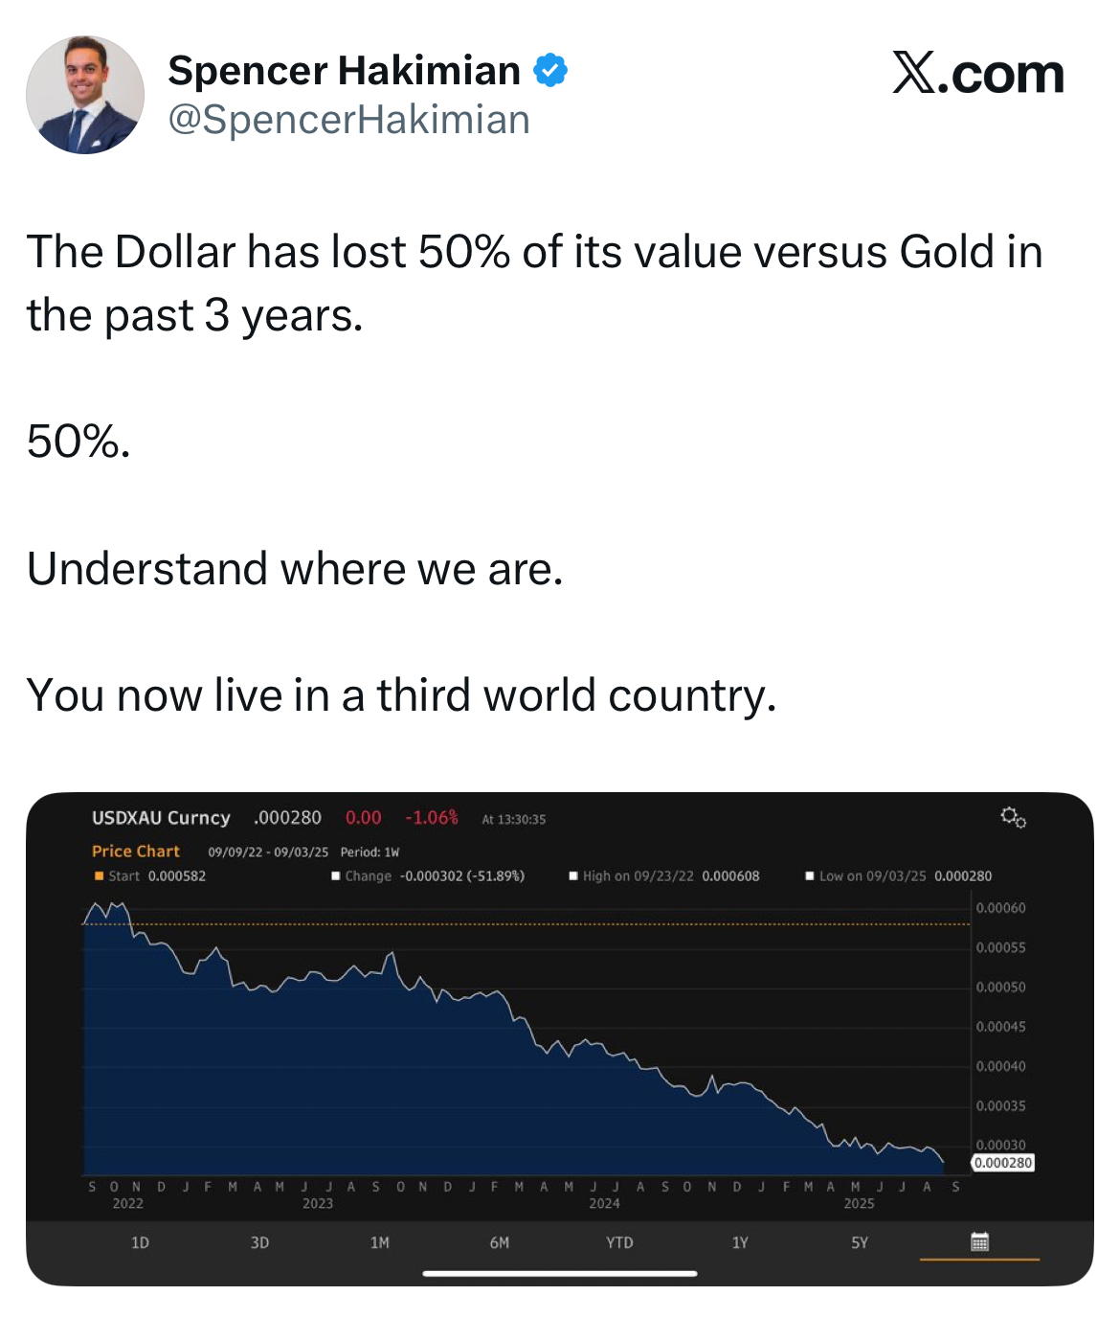Click the X.com logo
This screenshot has width=1120, height=1318.
click(x=977, y=74)
